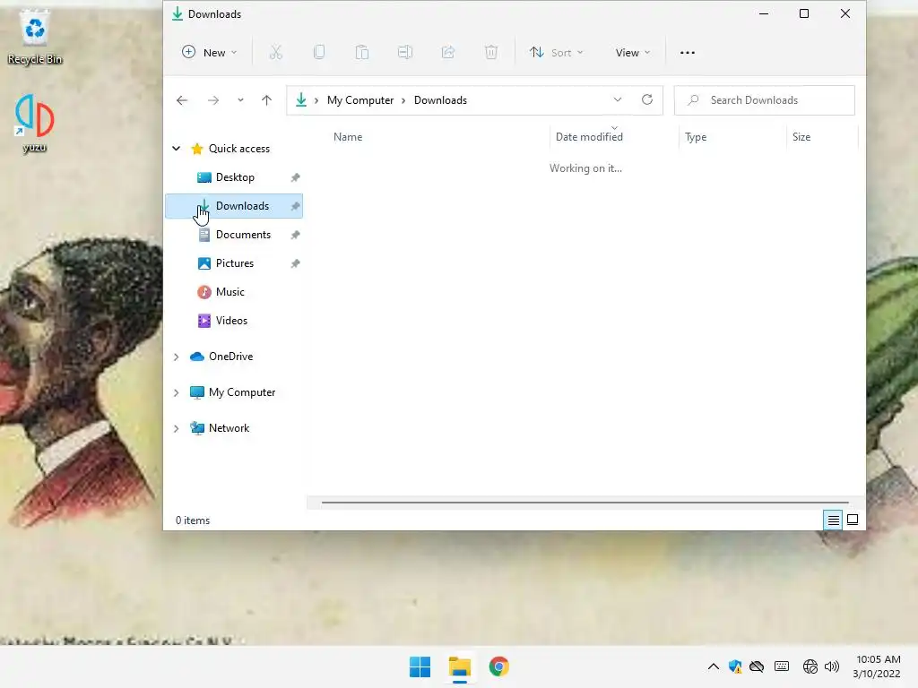This screenshot has height=688, width=918.
Task: Sort by the Type column header
Action: pos(696,137)
